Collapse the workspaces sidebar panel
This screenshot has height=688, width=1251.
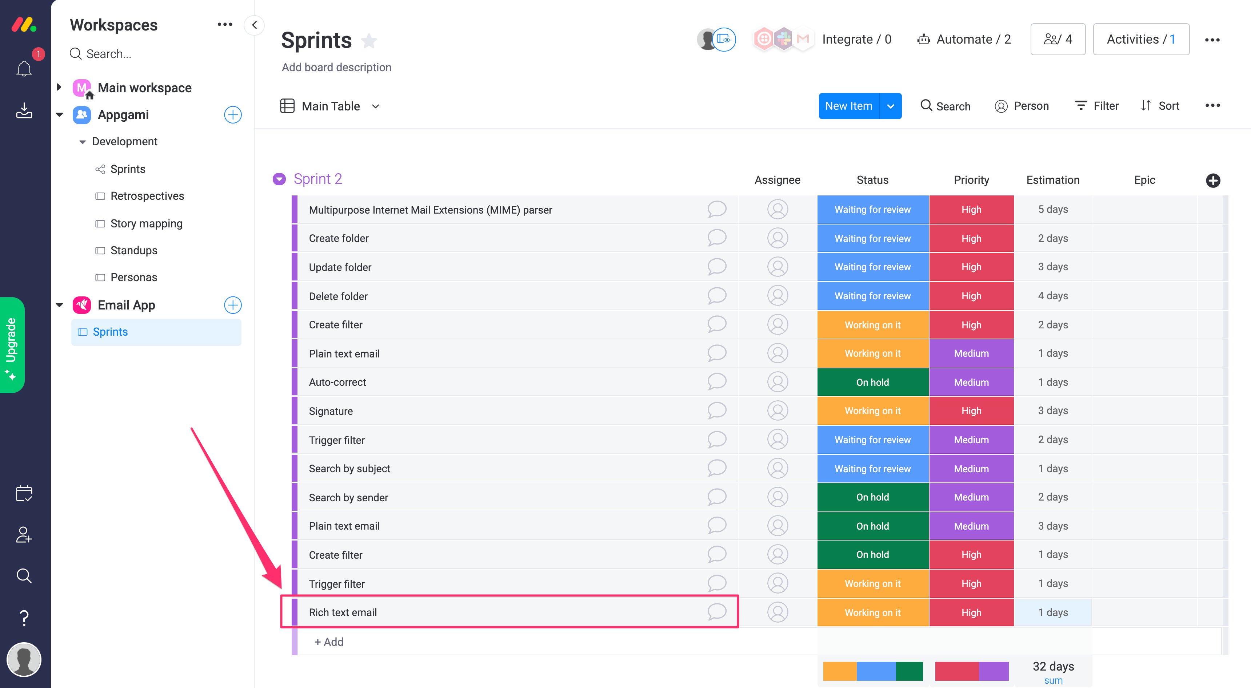(254, 25)
